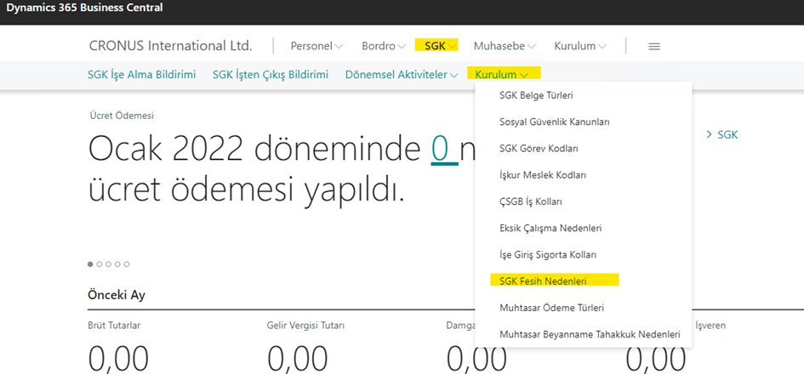Select the first headline carousel dot
The width and height of the screenshot is (804, 374).
click(91, 264)
